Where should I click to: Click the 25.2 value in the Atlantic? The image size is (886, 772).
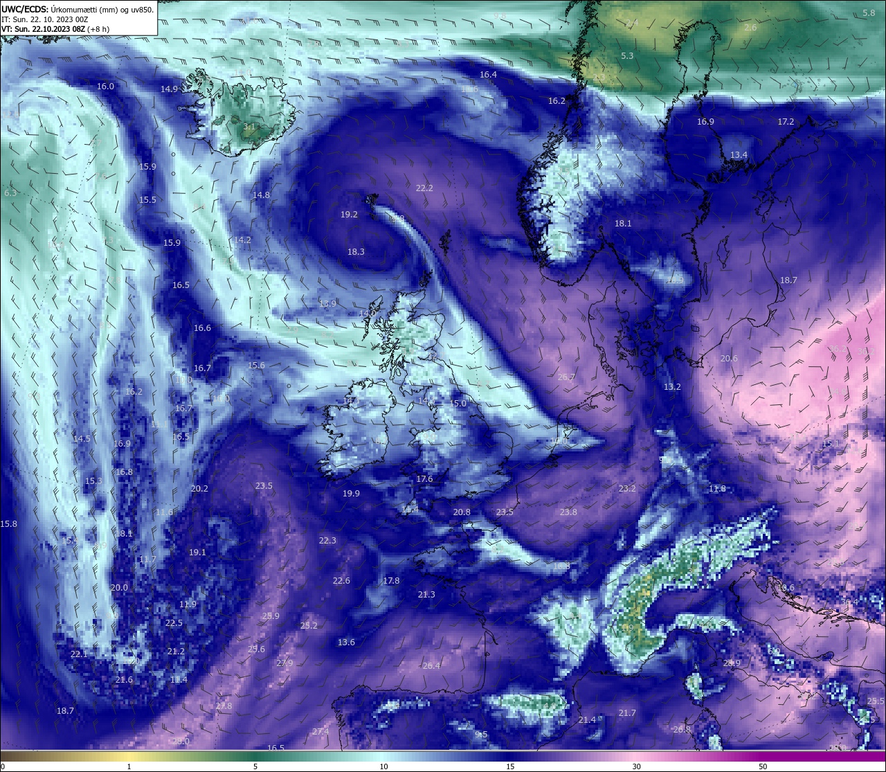tap(309, 626)
